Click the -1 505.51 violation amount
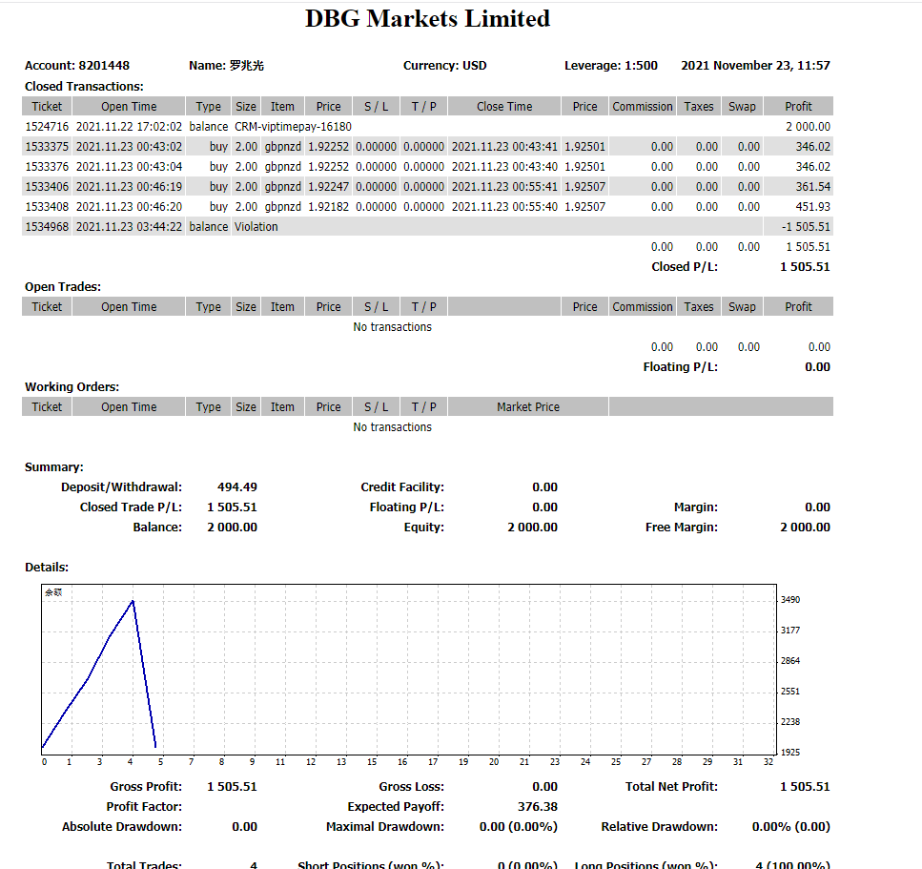The image size is (922, 869). click(806, 227)
